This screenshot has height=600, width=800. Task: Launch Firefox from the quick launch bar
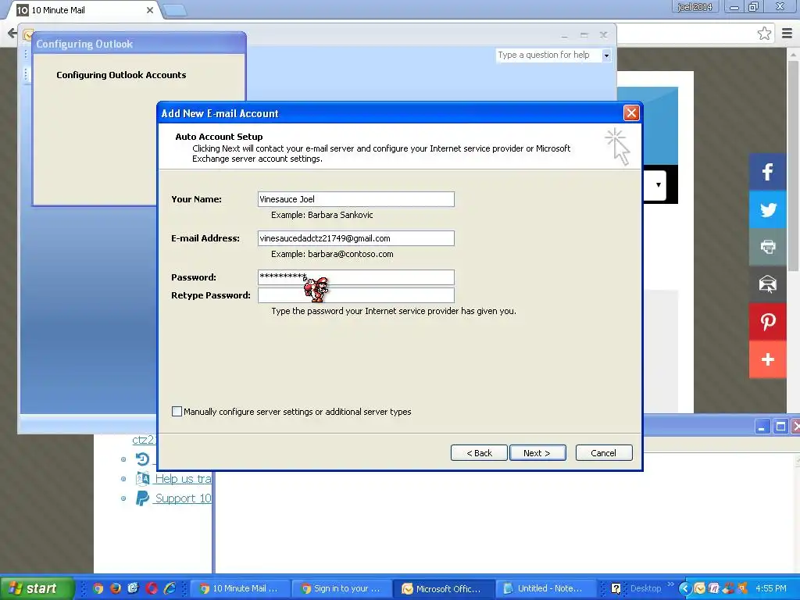(116, 588)
